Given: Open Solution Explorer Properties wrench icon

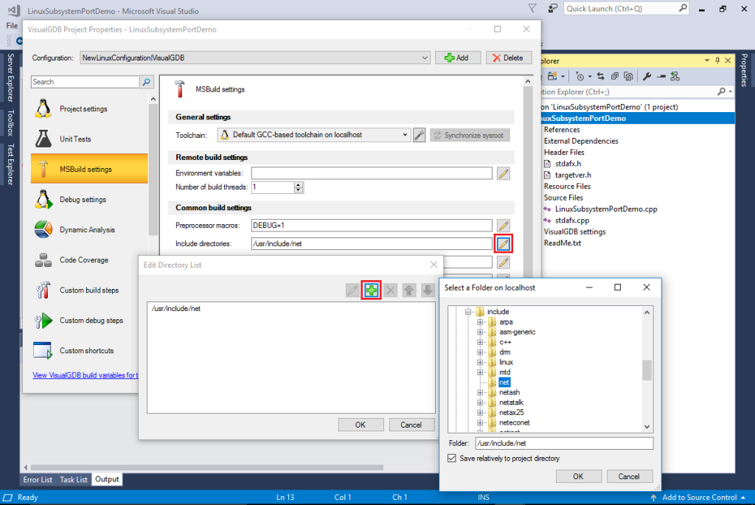Looking at the screenshot, I should (647, 76).
